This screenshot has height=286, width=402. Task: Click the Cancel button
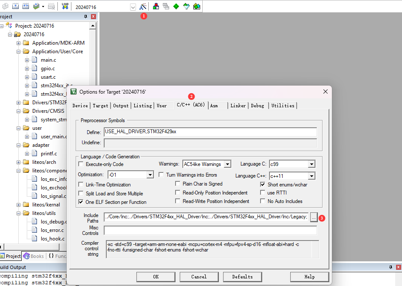[x=199, y=277]
